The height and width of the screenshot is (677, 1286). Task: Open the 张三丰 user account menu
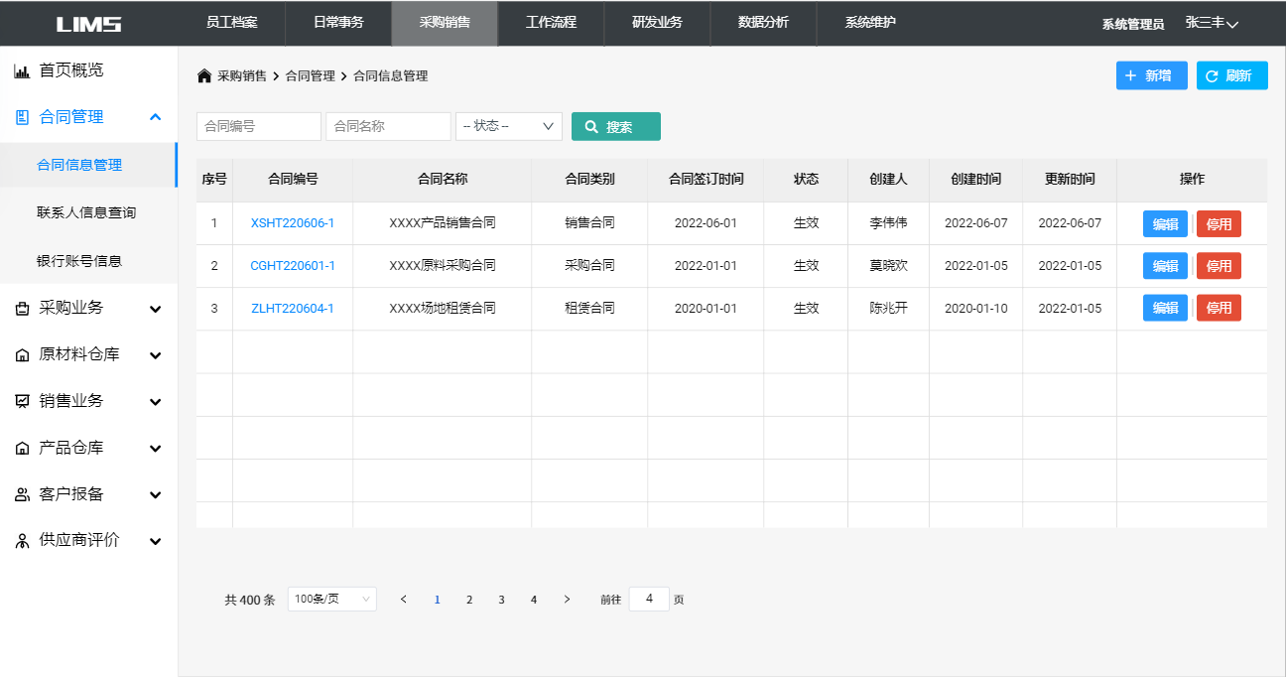pos(1212,23)
